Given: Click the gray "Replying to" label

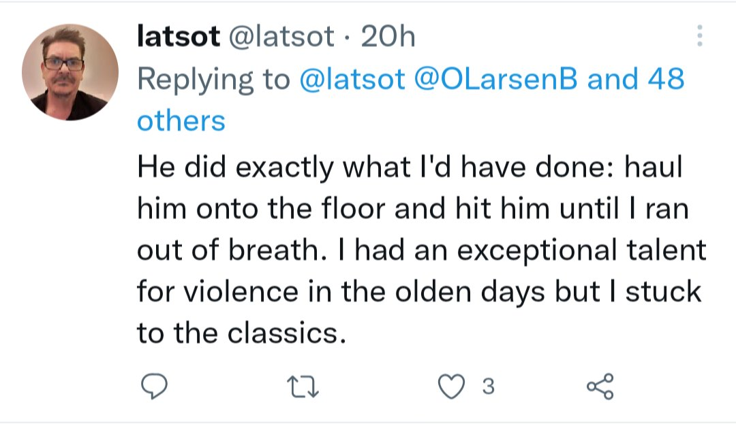Looking at the screenshot, I should [213, 80].
